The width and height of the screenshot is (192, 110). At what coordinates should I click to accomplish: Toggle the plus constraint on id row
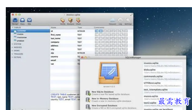pos(101,31)
